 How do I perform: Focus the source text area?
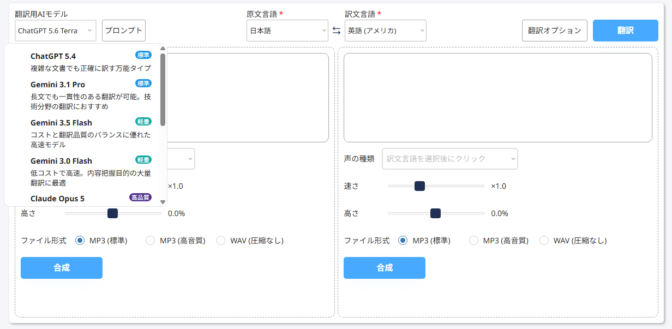tap(248, 98)
